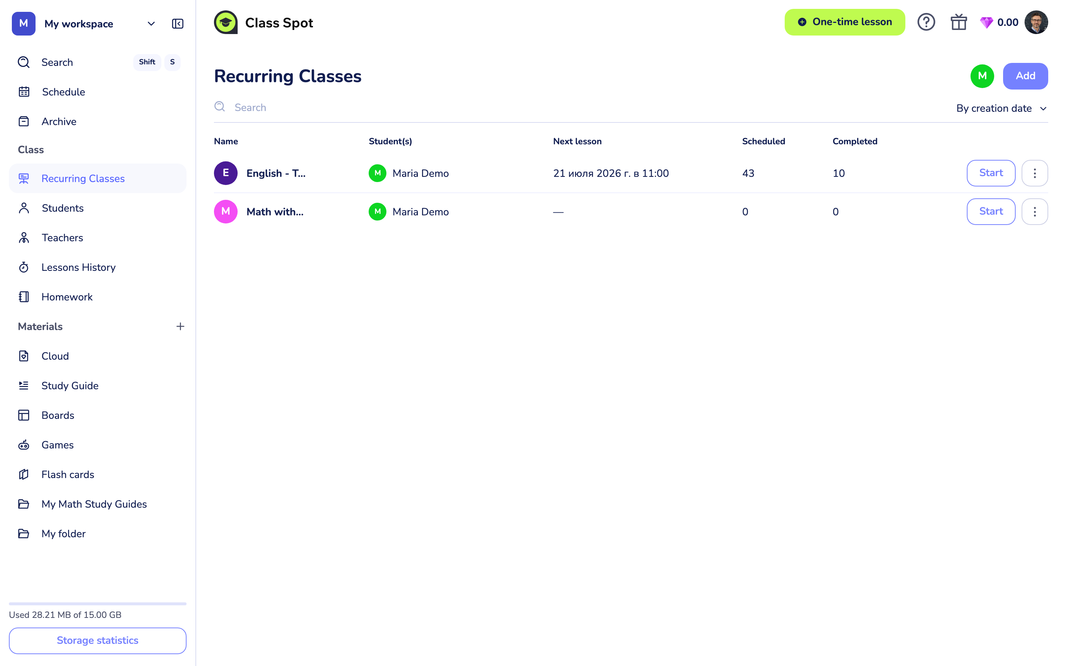This screenshot has height=666, width=1066.
Task: Click the Scheduled column header
Action: point(763,141)
